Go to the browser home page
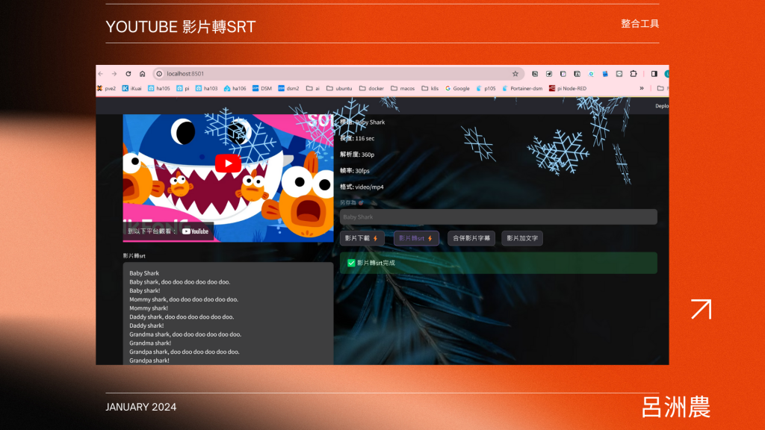 143,74
